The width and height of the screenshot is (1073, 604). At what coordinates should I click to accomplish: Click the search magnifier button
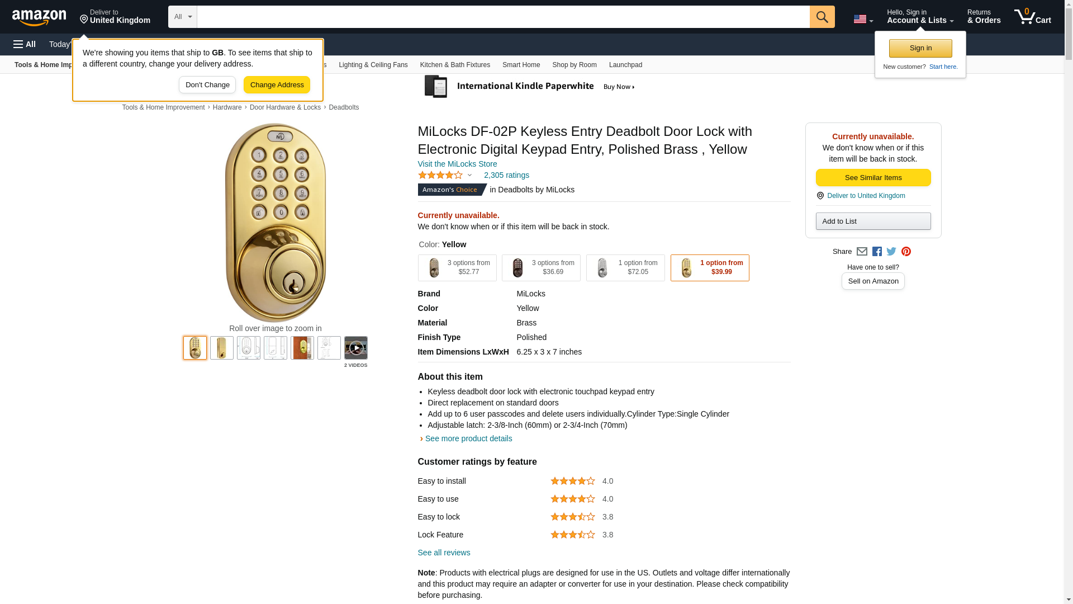822,17
